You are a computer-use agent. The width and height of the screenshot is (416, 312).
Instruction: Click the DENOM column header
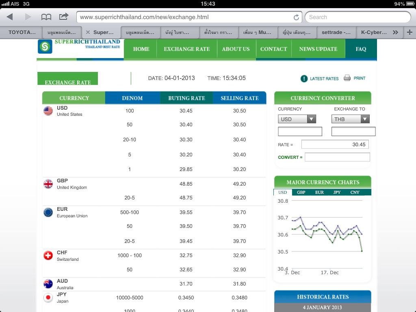pos(132,98)
